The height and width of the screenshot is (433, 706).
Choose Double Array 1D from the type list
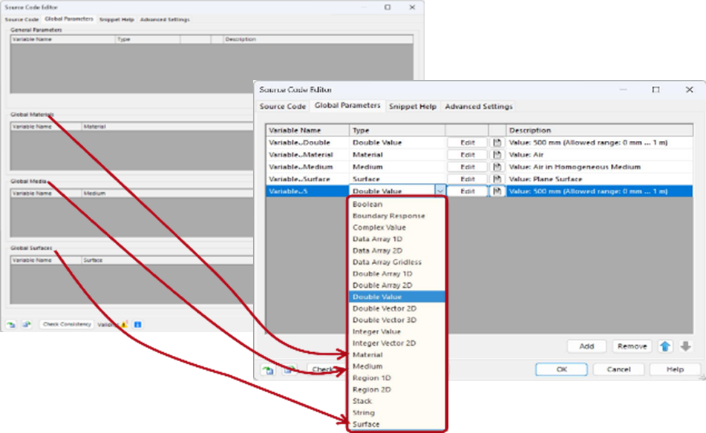(x=396, y=274)
